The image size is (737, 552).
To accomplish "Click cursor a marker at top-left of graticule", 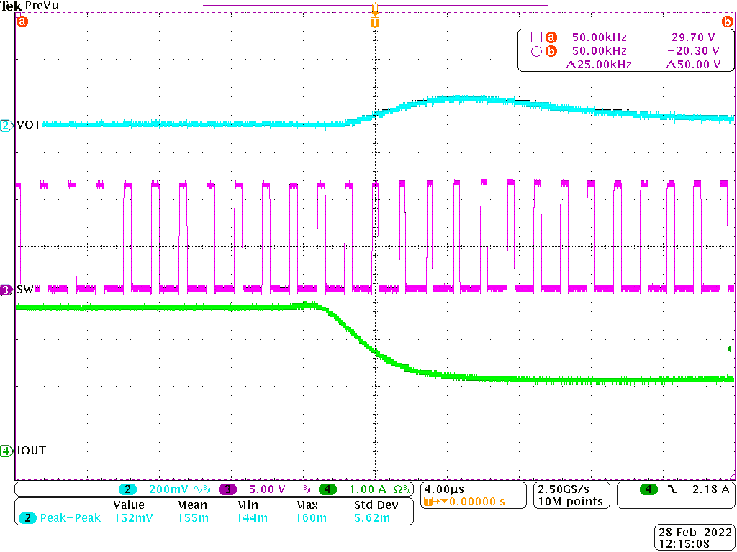I will 22,22.
